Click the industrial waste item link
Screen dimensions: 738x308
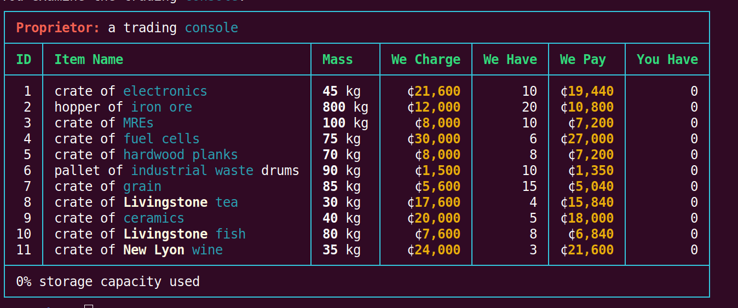[192, 170]
